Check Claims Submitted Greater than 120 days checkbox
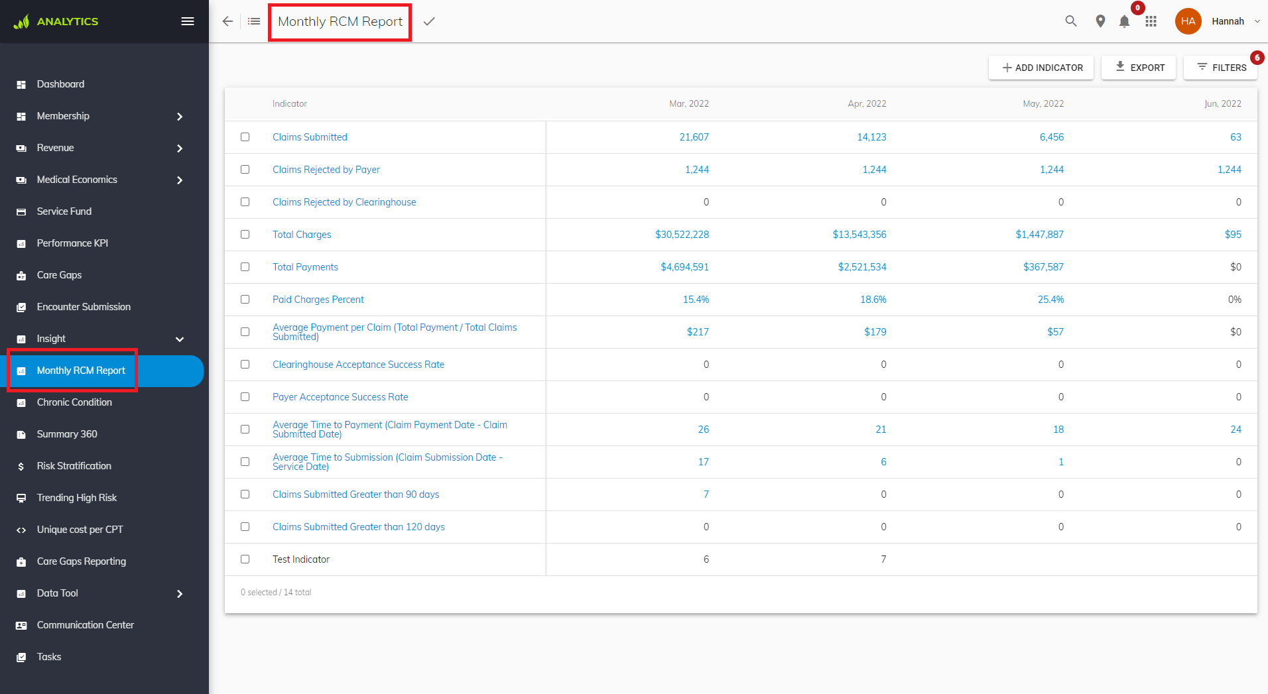Viewport: 1268px width, 694px height. 245,527
